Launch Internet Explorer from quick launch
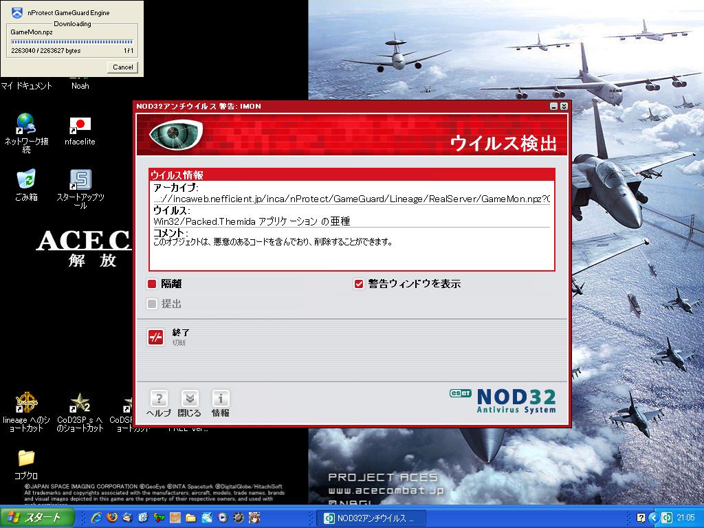 (96, 518)
